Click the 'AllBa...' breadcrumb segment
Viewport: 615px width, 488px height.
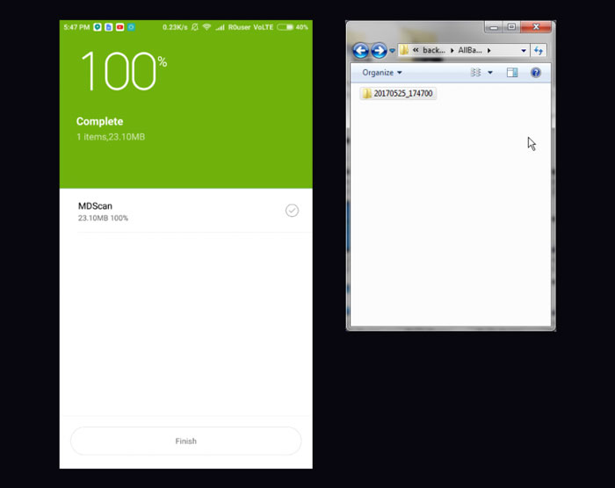(x=470, y=51)
